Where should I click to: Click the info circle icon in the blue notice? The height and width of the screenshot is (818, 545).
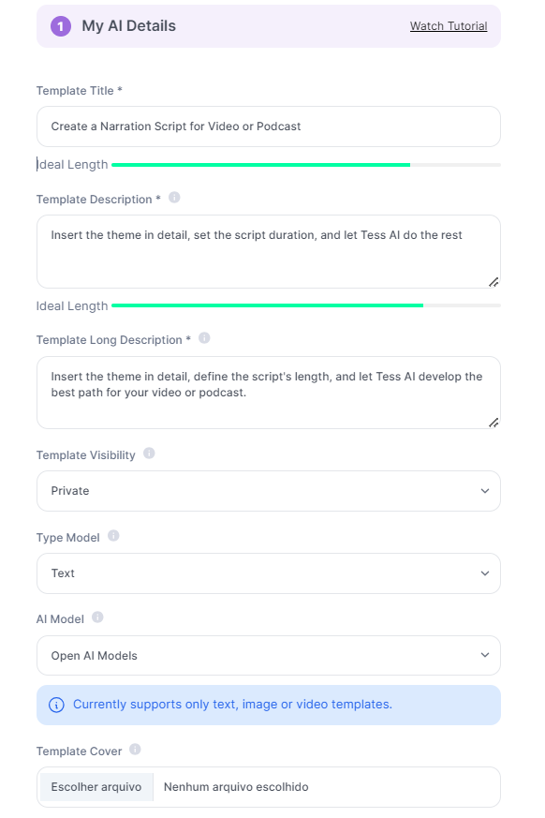(x=56, y=705)
